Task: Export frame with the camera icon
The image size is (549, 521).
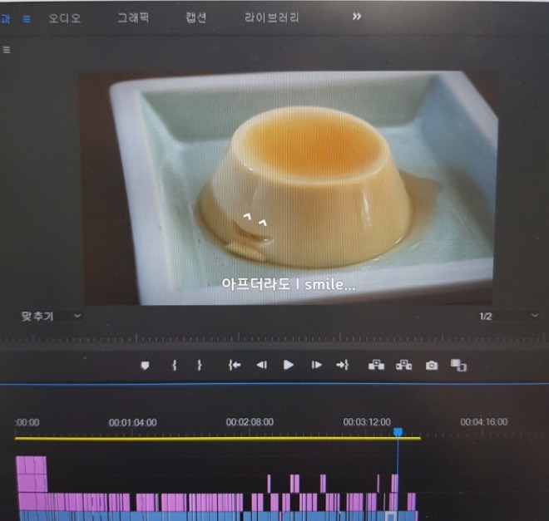Action: (432, 366)
